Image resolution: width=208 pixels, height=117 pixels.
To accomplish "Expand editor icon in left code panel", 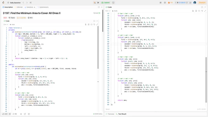I will tap(97, 25).
